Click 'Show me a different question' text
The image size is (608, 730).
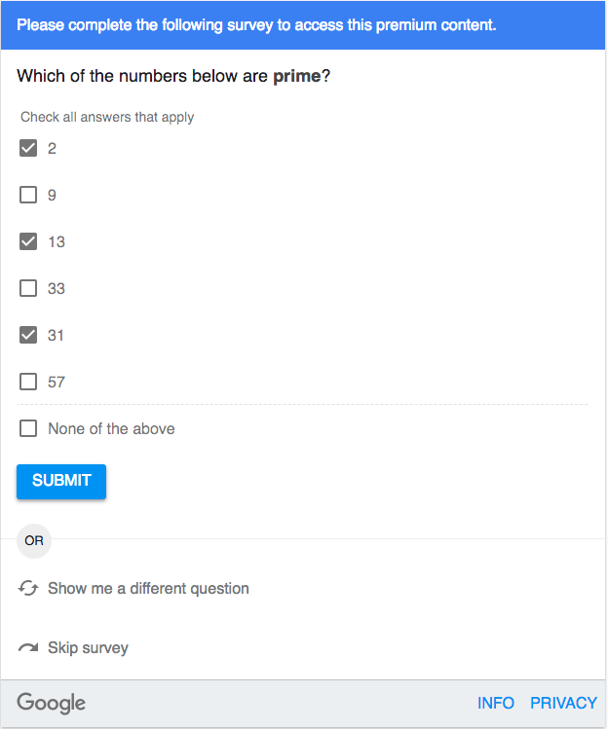click(x=148, y=589)
